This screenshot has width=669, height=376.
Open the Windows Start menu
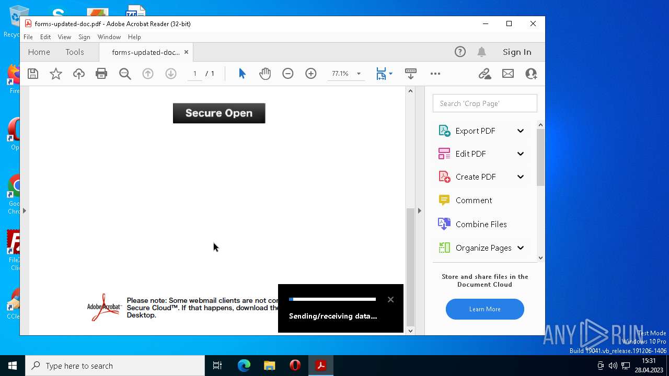pos(13,366)
